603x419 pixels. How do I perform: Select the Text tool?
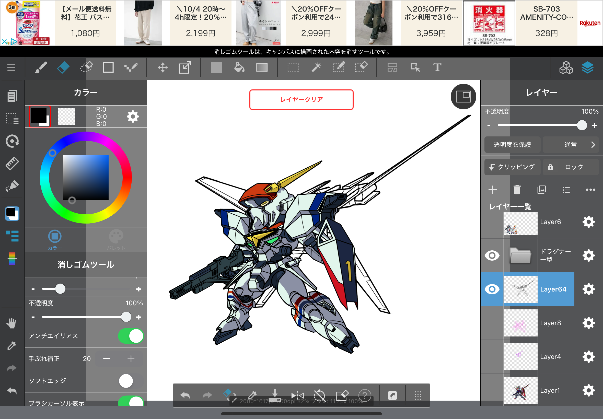point(437,67)
